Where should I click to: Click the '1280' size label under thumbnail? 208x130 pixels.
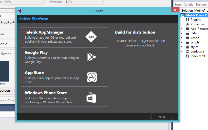tap(3, 84)
